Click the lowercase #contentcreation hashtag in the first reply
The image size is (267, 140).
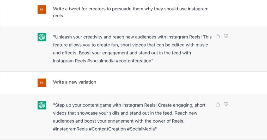click(134, 61)
